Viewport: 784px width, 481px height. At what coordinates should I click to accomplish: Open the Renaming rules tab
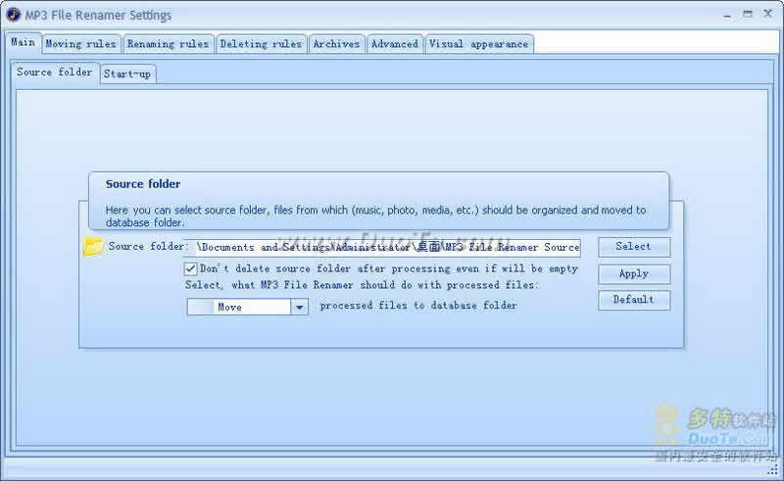pos(168,44)
